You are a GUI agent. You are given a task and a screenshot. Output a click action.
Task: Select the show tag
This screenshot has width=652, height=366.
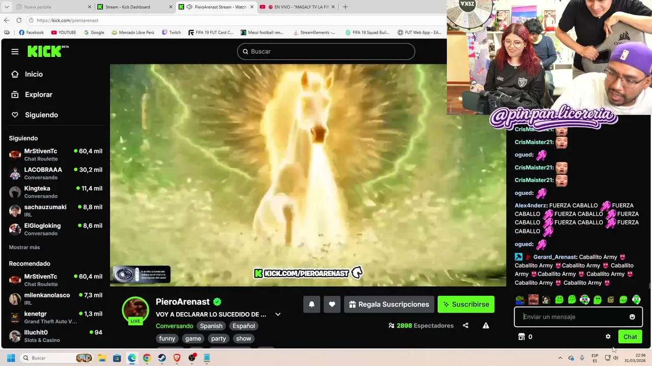pos(243,339)
